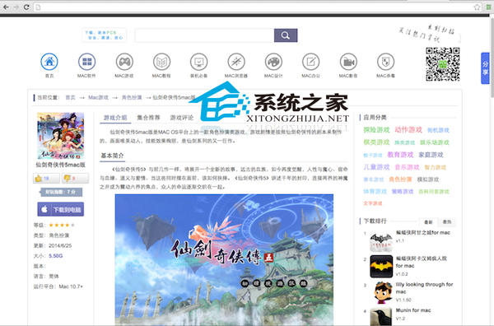
Task: Open the MAC杀毒 shield icon
Action: point(385,62)
